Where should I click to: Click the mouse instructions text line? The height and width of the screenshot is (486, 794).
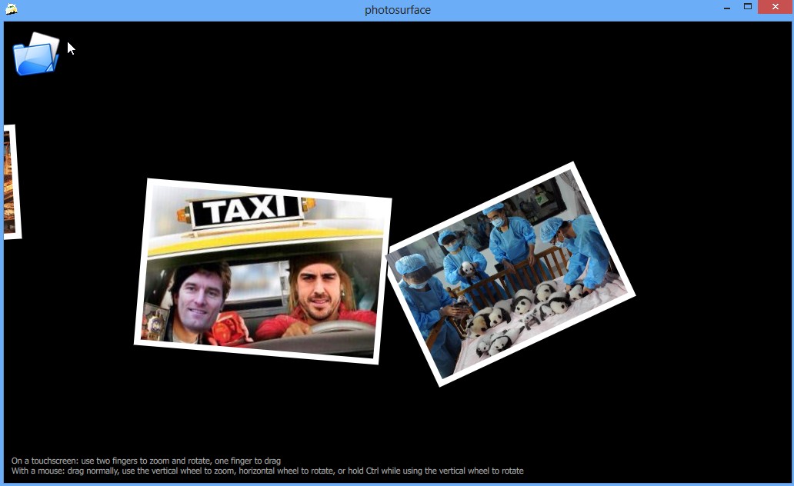pyautogui.click(x=267, y=471)
